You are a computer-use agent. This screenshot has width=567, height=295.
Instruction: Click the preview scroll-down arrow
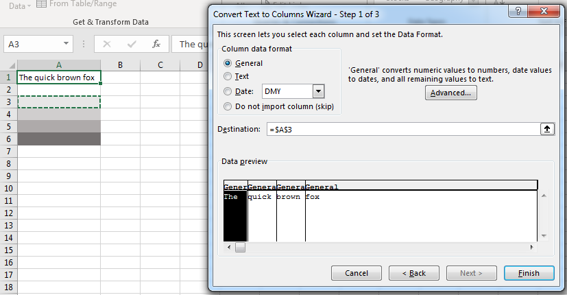tap(544, 236)
